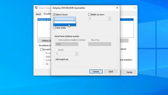Select the Ağ radio button

pyautogui.click(x=44, y=64)
